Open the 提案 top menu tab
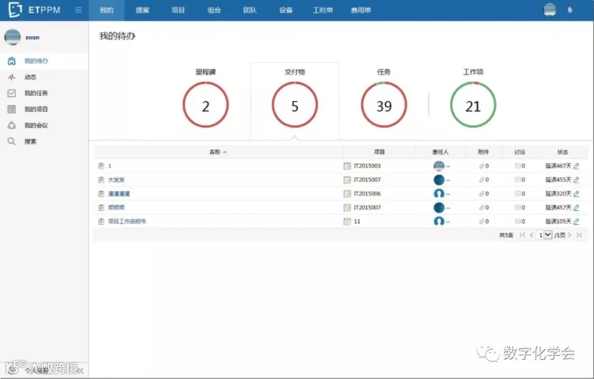 [143, 10]
